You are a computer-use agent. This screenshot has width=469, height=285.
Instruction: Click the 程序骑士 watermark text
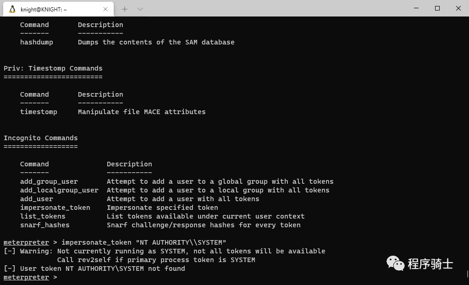pyautogui.click(x=430, y=264)
